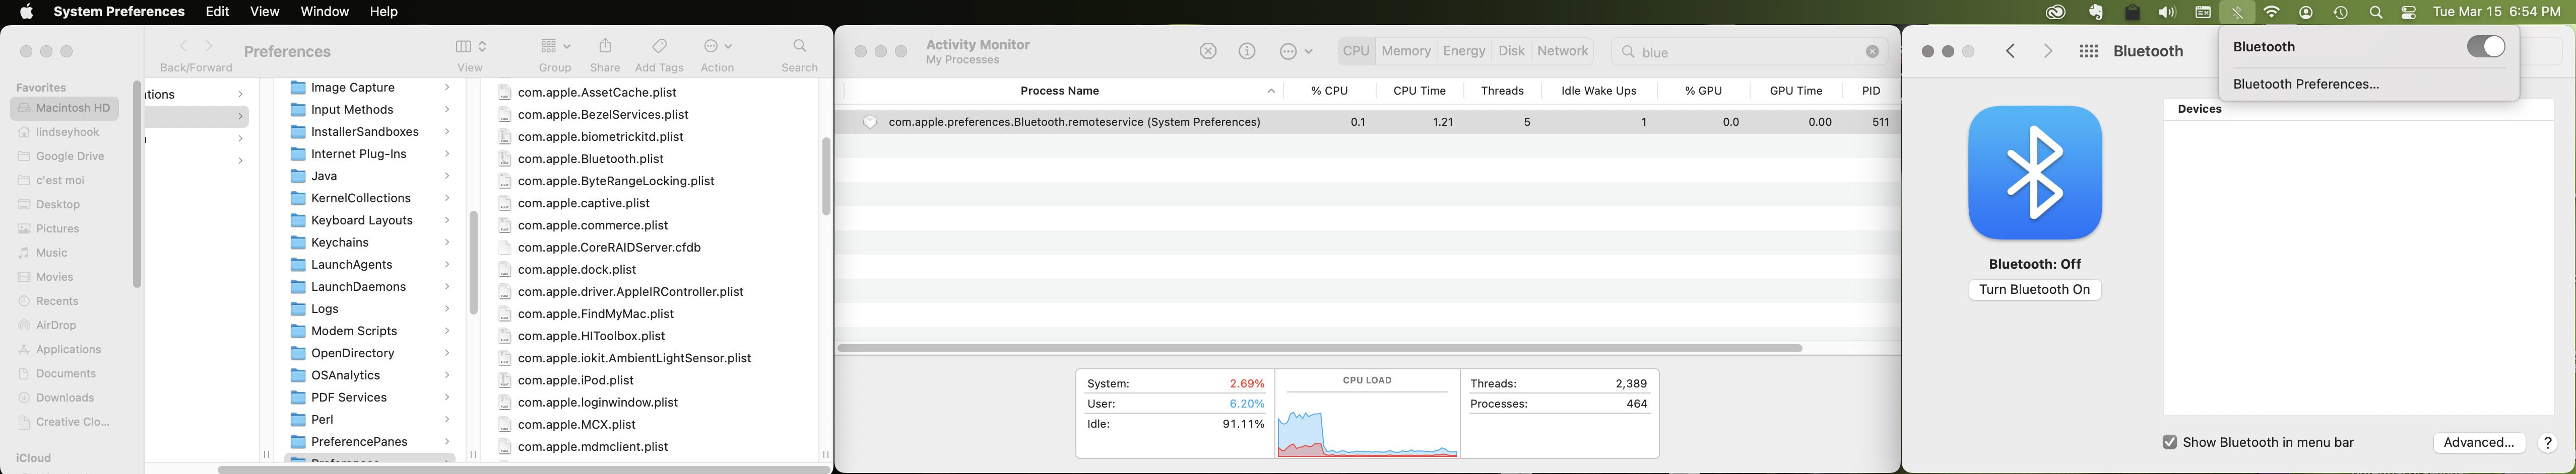This screenshot has width=2576, height=474.
Task: Open the menu bar date and time
Action: [x=2497, y=12]
